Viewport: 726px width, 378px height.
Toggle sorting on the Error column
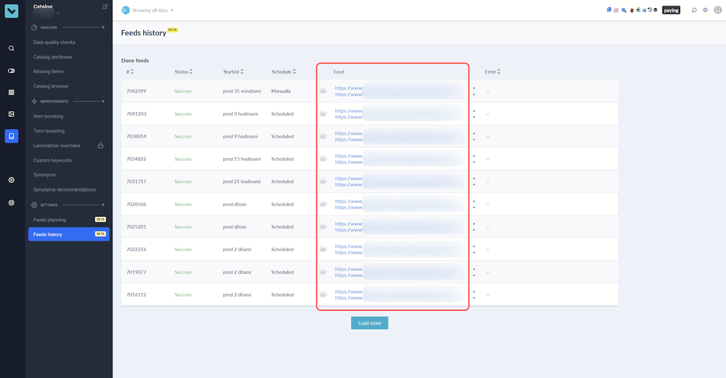point(492,72)
